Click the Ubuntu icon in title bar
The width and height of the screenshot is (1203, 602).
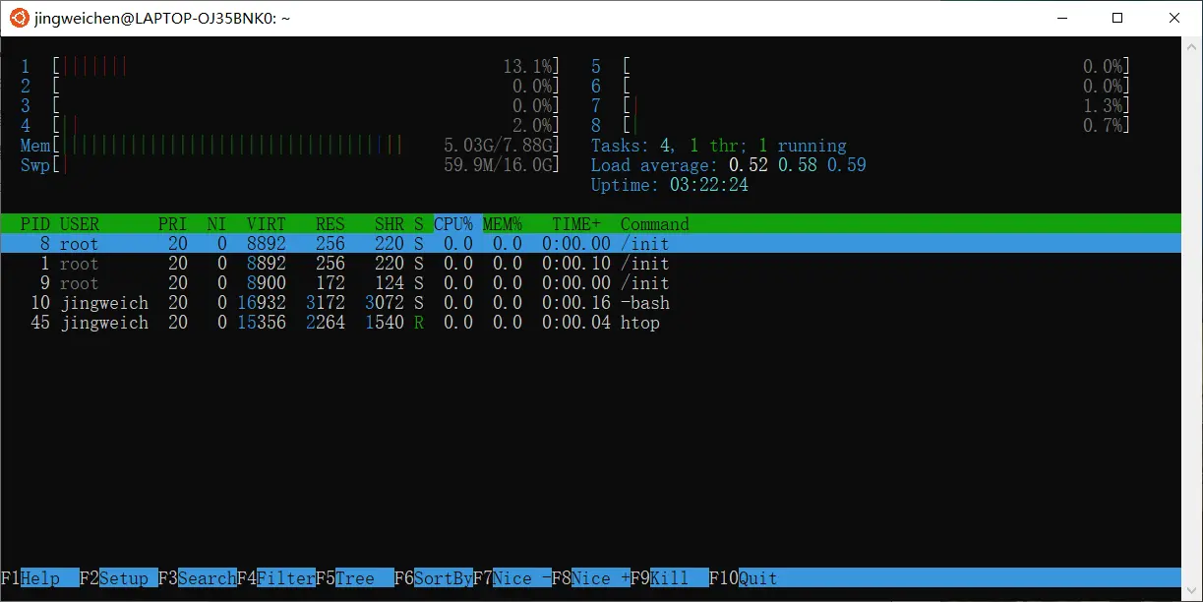tap(19, 18)
